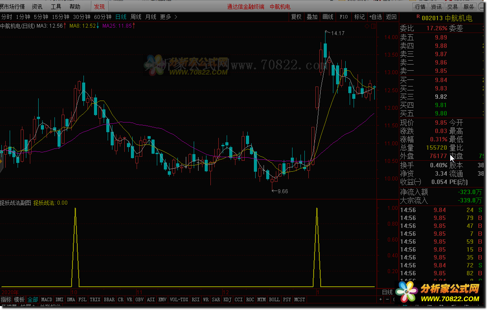Select the 5分钟 period
The width and height of the screenshot is (488, 310).
tap(41, 17)
